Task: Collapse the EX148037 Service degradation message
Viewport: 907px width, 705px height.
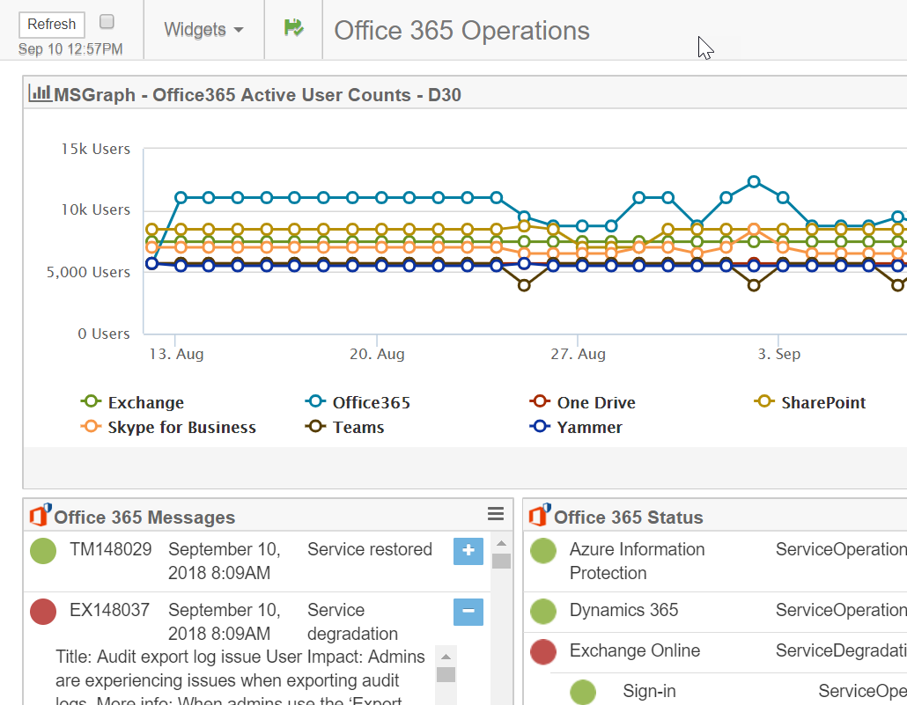Action: click(x=468, y=611)
